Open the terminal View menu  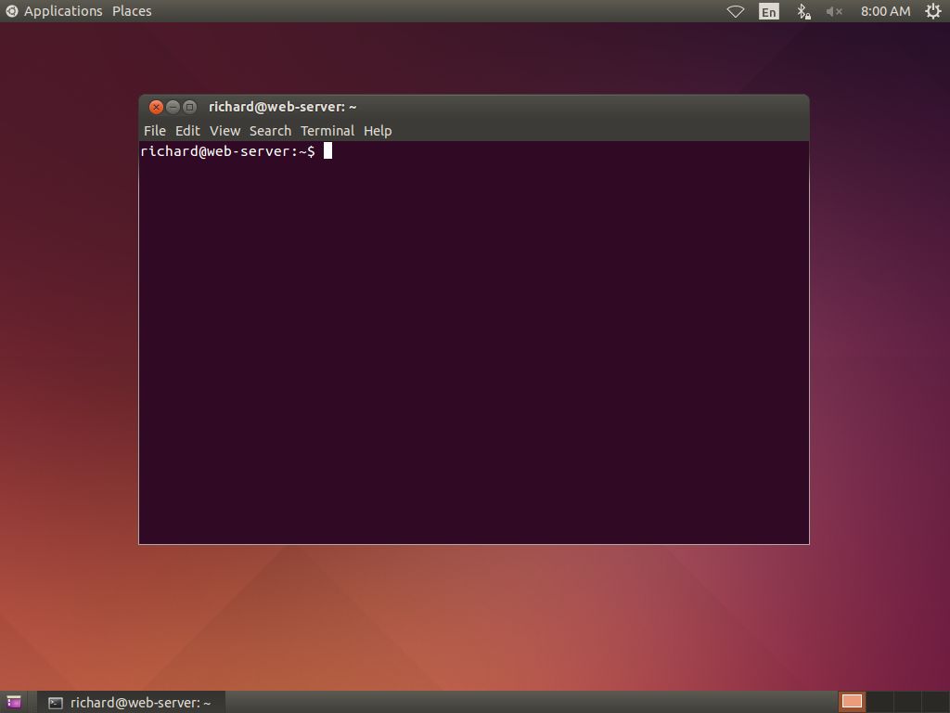coord(225,130)
